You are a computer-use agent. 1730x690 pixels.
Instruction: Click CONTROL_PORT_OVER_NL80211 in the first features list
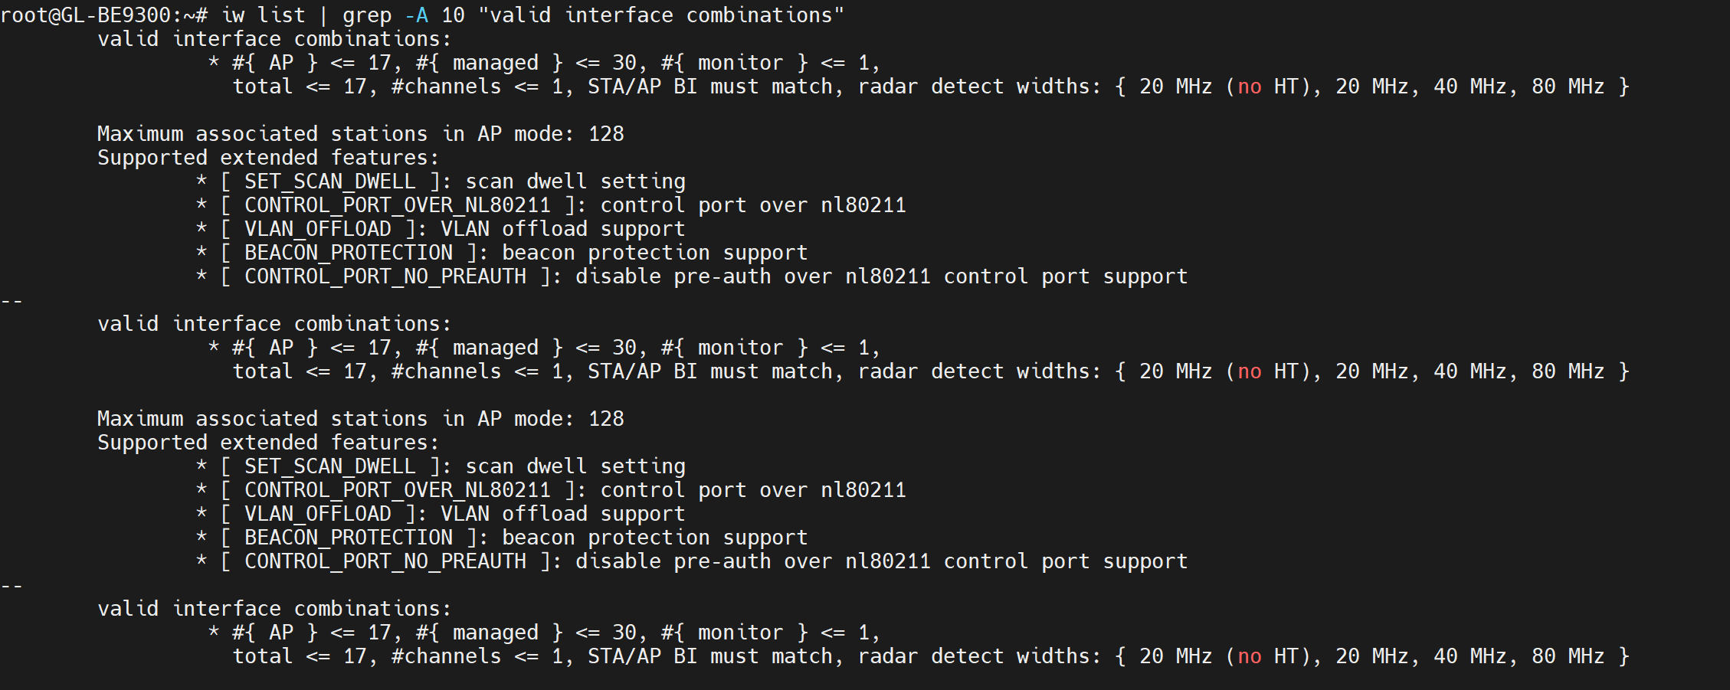tap(397, 205)
